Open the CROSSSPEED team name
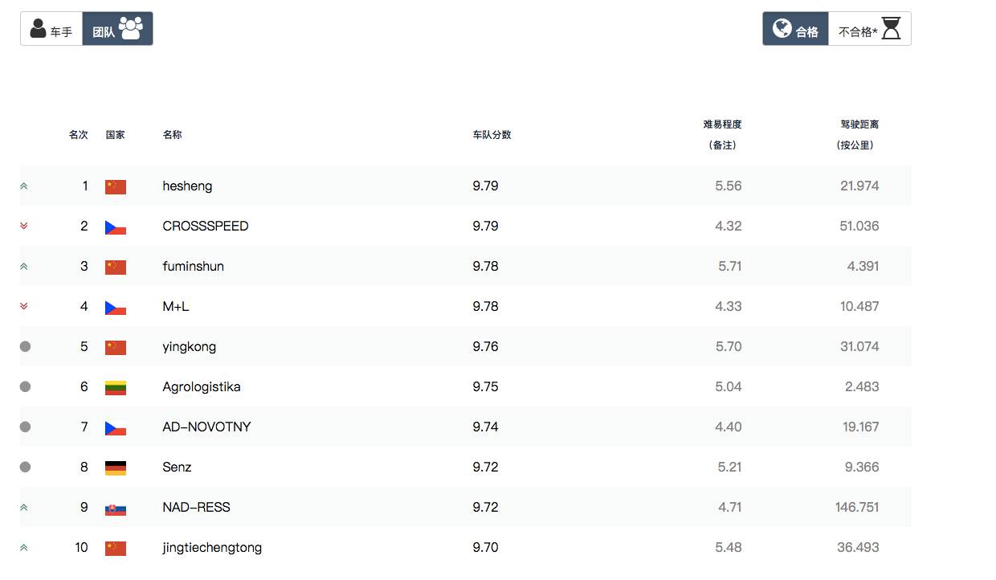This screenshot has height=580, width=996. [x=206, y=226]
